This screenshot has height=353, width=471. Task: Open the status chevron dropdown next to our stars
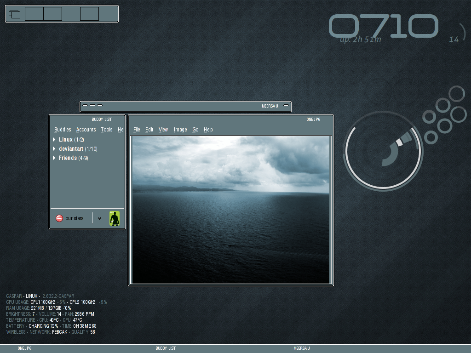[99, 218]
